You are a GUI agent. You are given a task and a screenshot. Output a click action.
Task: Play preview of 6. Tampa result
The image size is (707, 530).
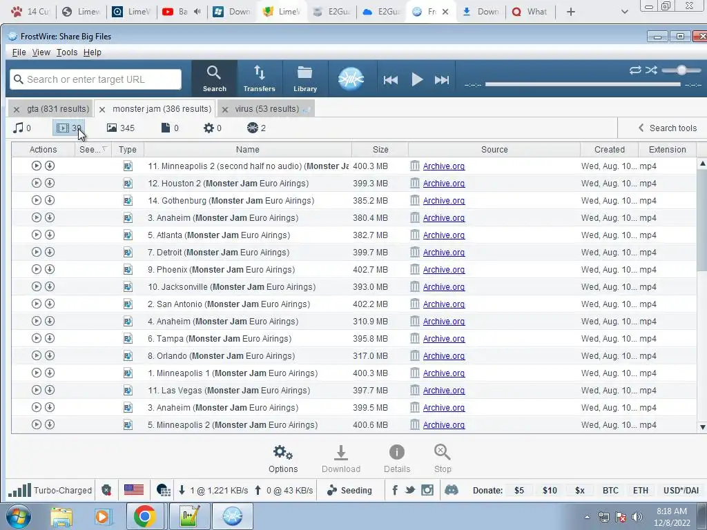[37, 338]
